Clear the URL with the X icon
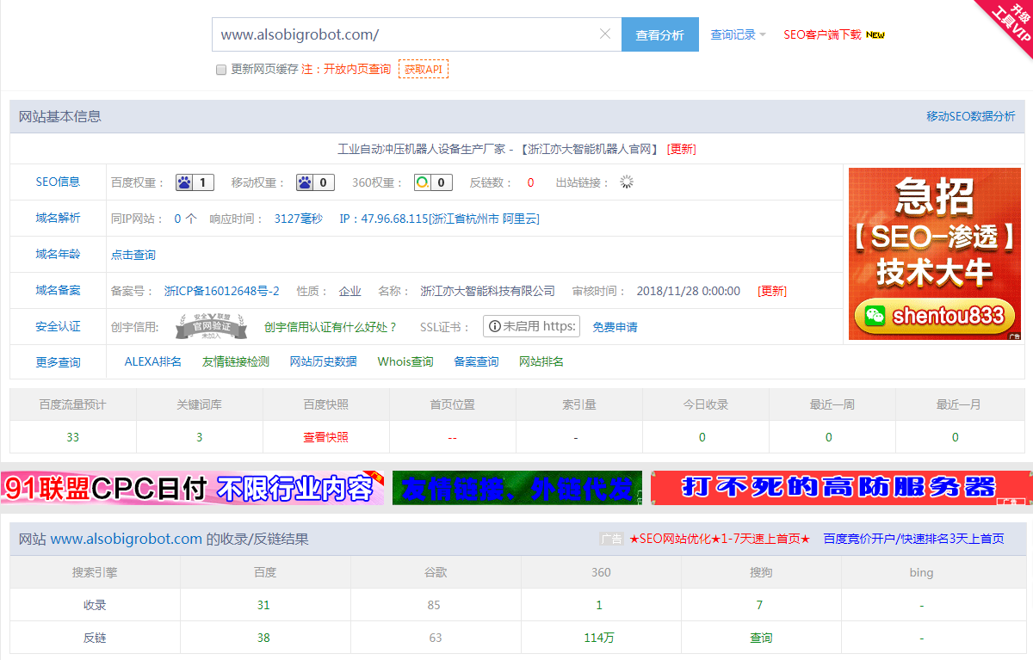Image resolution: width=1033 pixels, height=660 pixels. [604, 34]
